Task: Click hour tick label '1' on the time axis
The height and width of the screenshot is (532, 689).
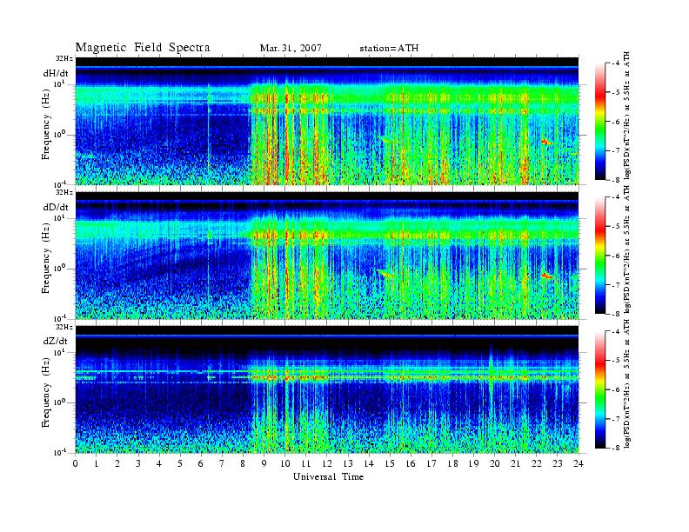Action: point(97,463)
